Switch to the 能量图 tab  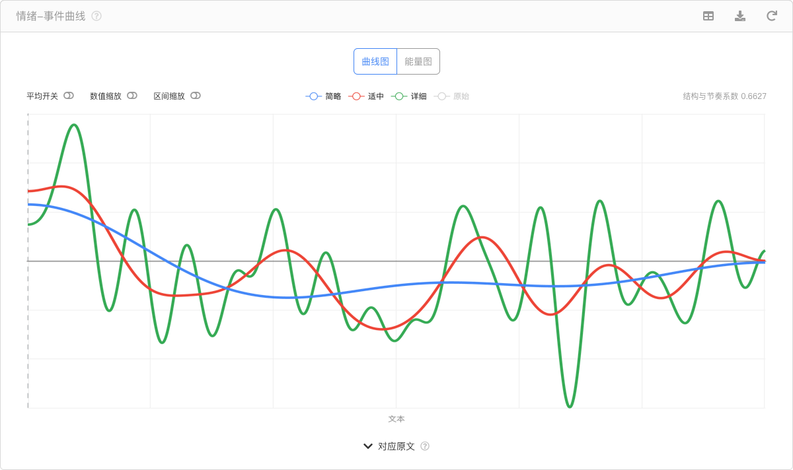pyautogui.click(x=418, y=61)
